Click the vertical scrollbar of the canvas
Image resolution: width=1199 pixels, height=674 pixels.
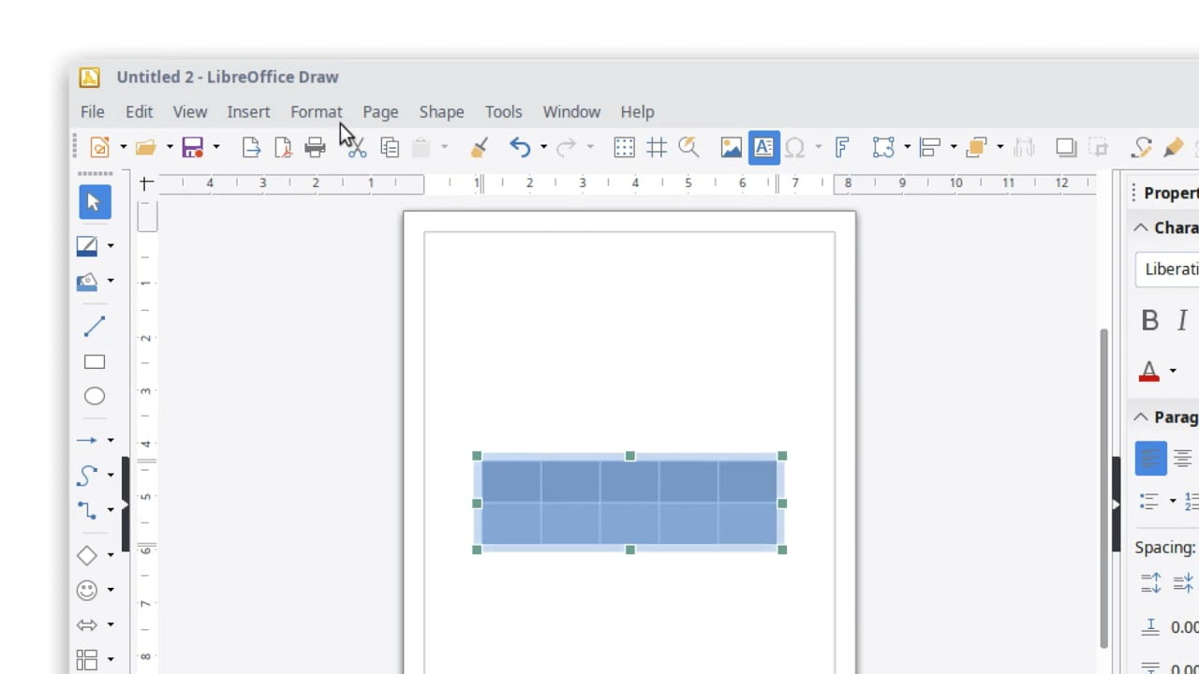pyautogui.click(x=1103, y=487)
